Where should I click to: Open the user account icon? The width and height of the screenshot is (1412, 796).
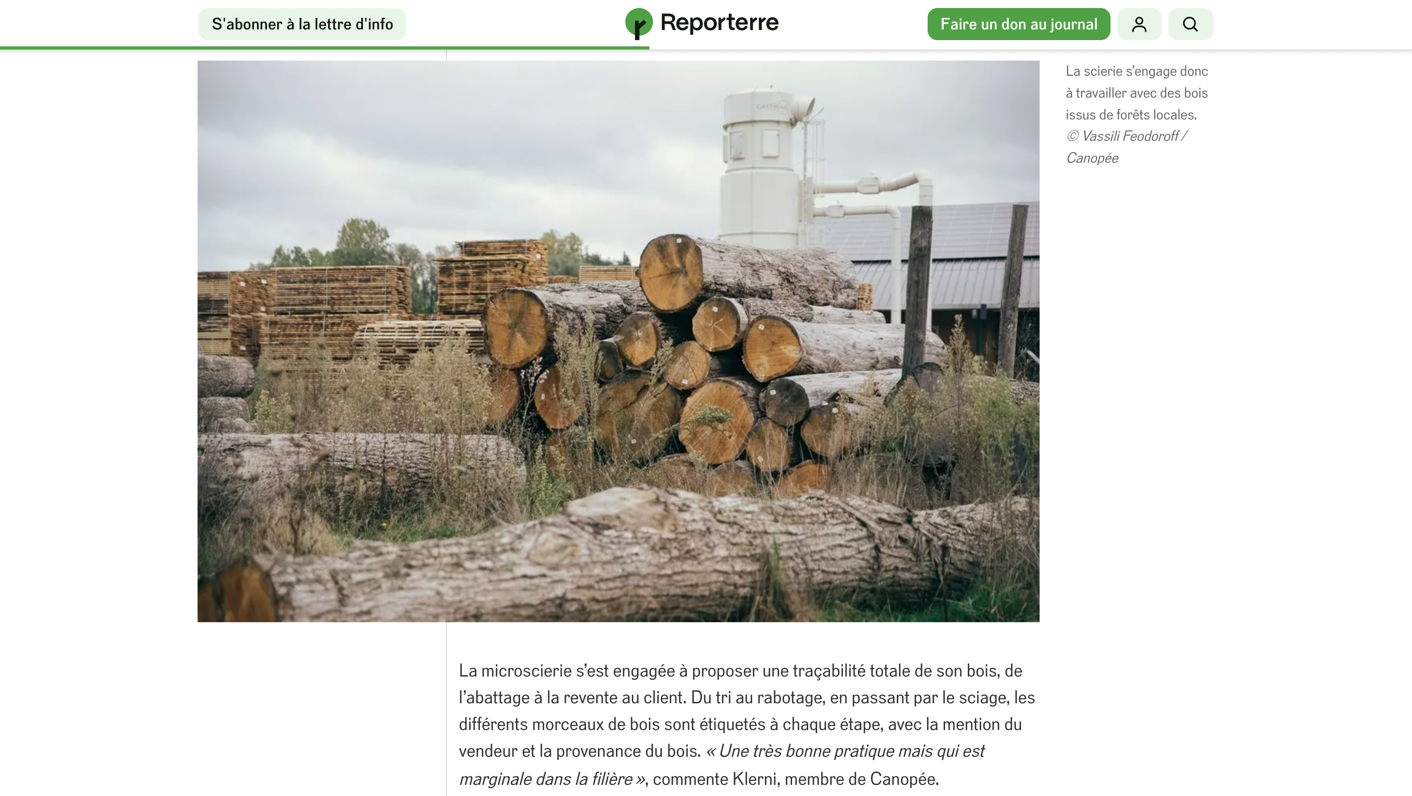point(1139,24)
